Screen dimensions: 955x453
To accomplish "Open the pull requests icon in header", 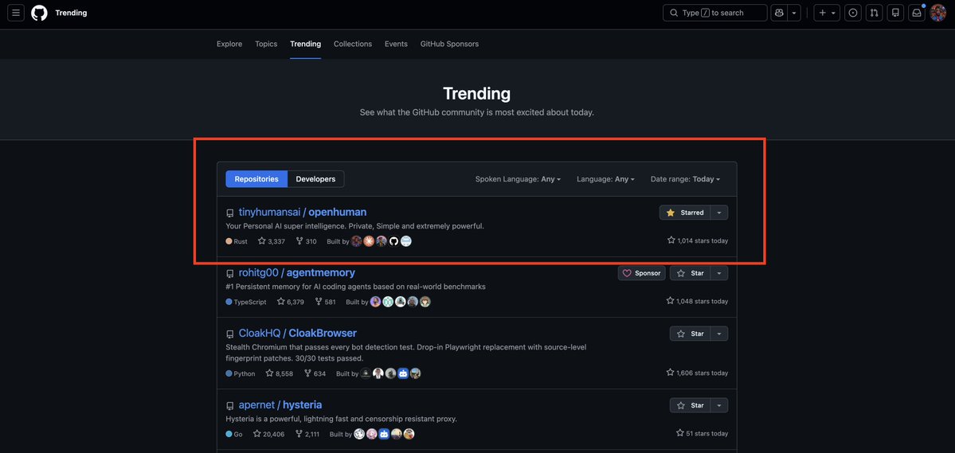I will tap(874, 13).
